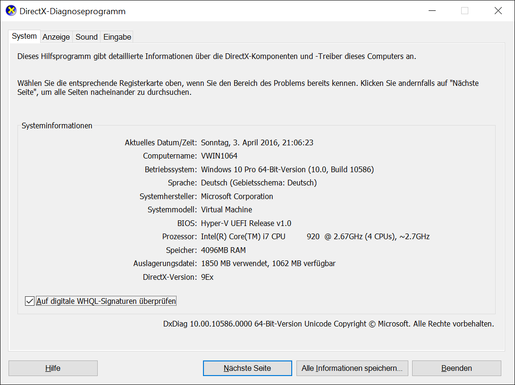The image size is (515, 385).
Task: Click the 'Betriebssystem:' label
Action: (171, 169)
